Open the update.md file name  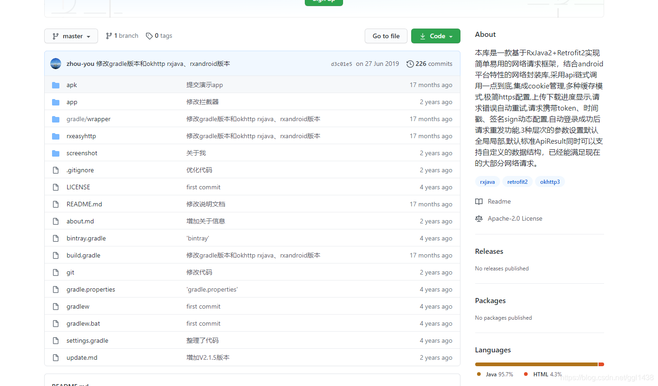pos(82,357)
